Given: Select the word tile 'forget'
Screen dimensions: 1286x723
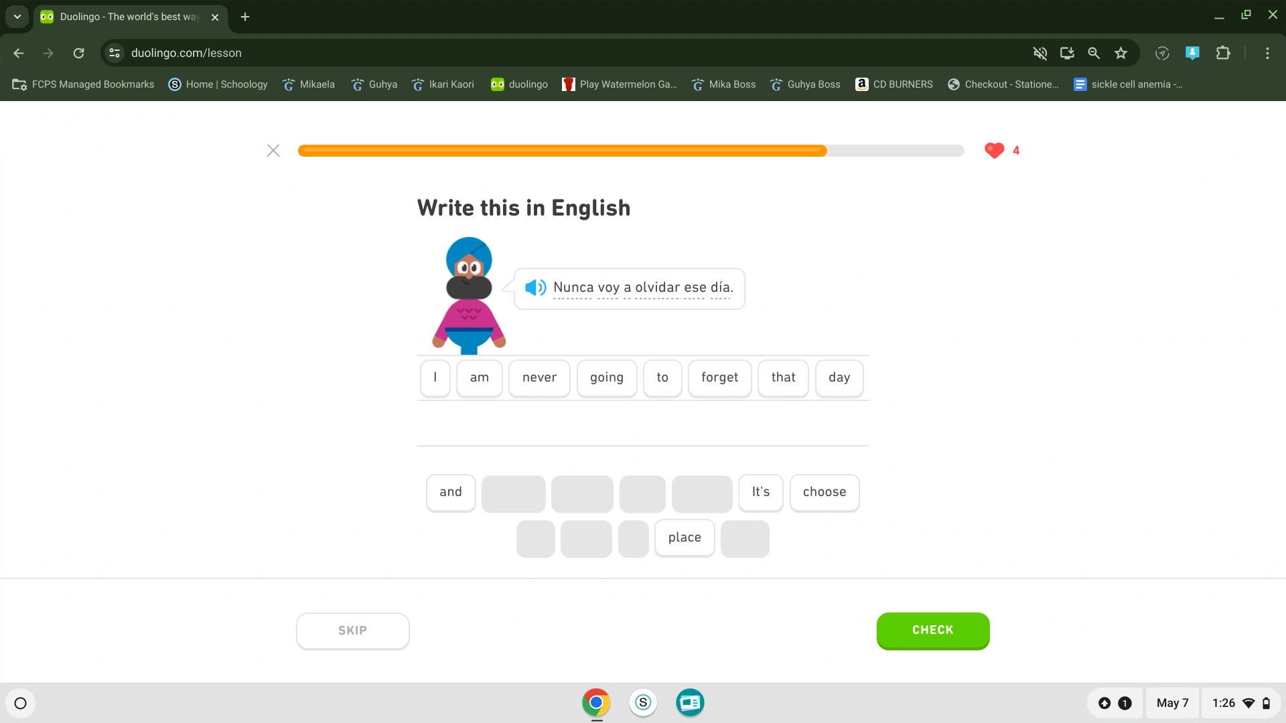Looking at the screenshot, I should [x=719, y=378].
